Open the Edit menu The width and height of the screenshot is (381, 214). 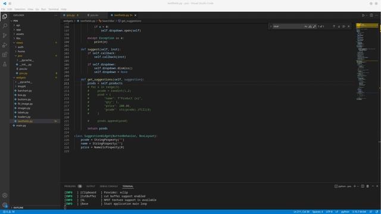tap(10, 10)
